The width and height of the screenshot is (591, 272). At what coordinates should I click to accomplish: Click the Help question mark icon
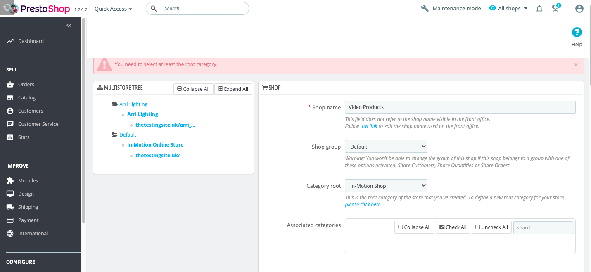pyautogui.click(x=577, y=32)
